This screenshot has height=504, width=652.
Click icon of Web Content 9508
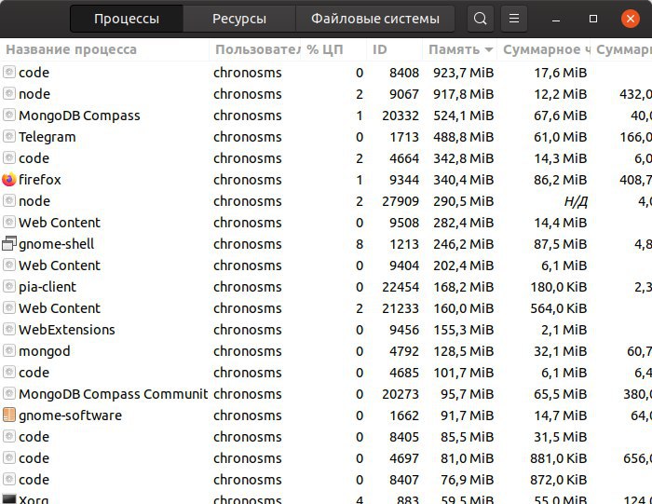(x=9, y=223)
